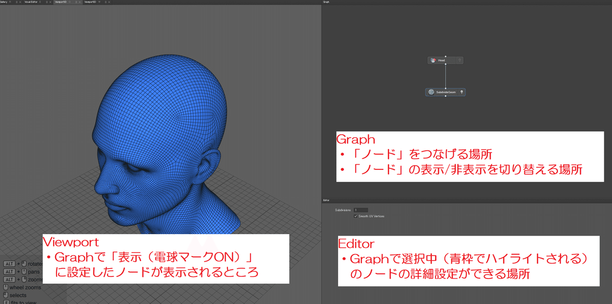Image resolution: width=612 pixels, height=304 pixels.
Task: Click the ALT key hint beside pans
Action: (9, 272)
